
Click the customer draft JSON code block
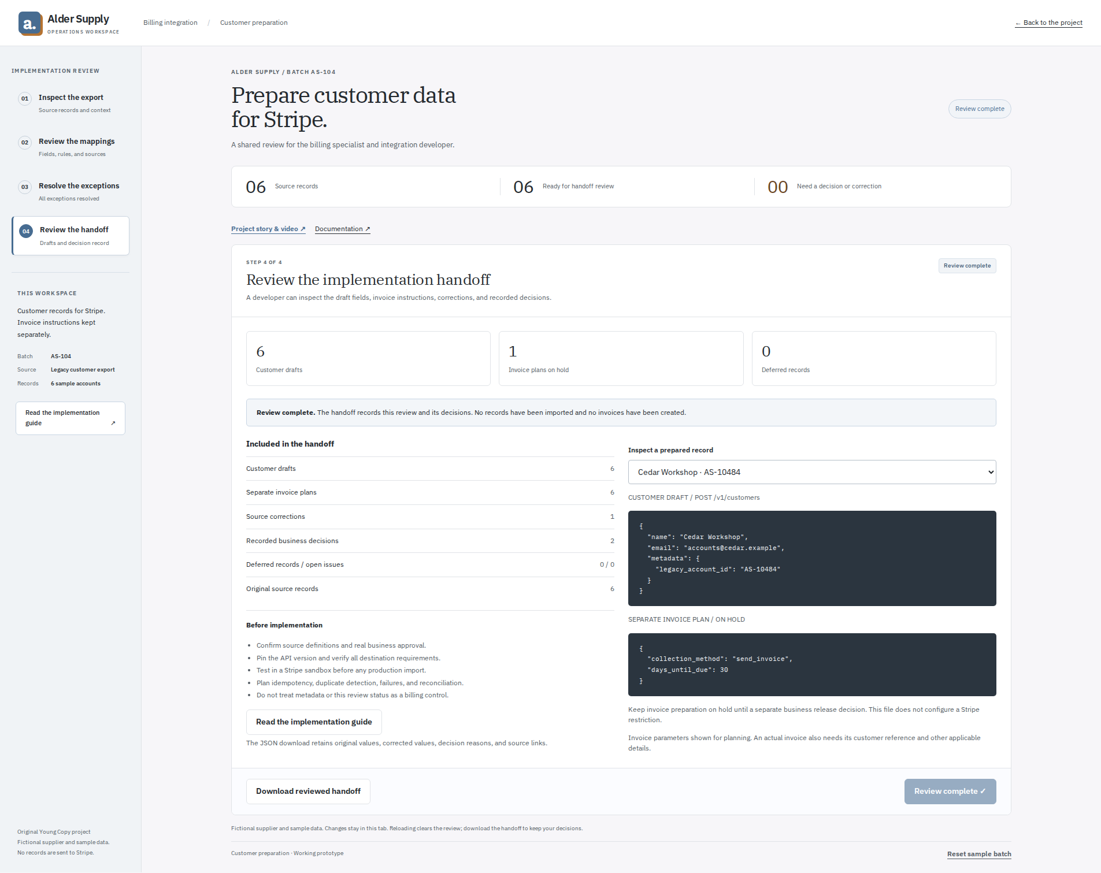(812, 558)
